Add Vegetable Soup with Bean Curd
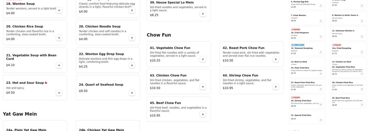 59,65
